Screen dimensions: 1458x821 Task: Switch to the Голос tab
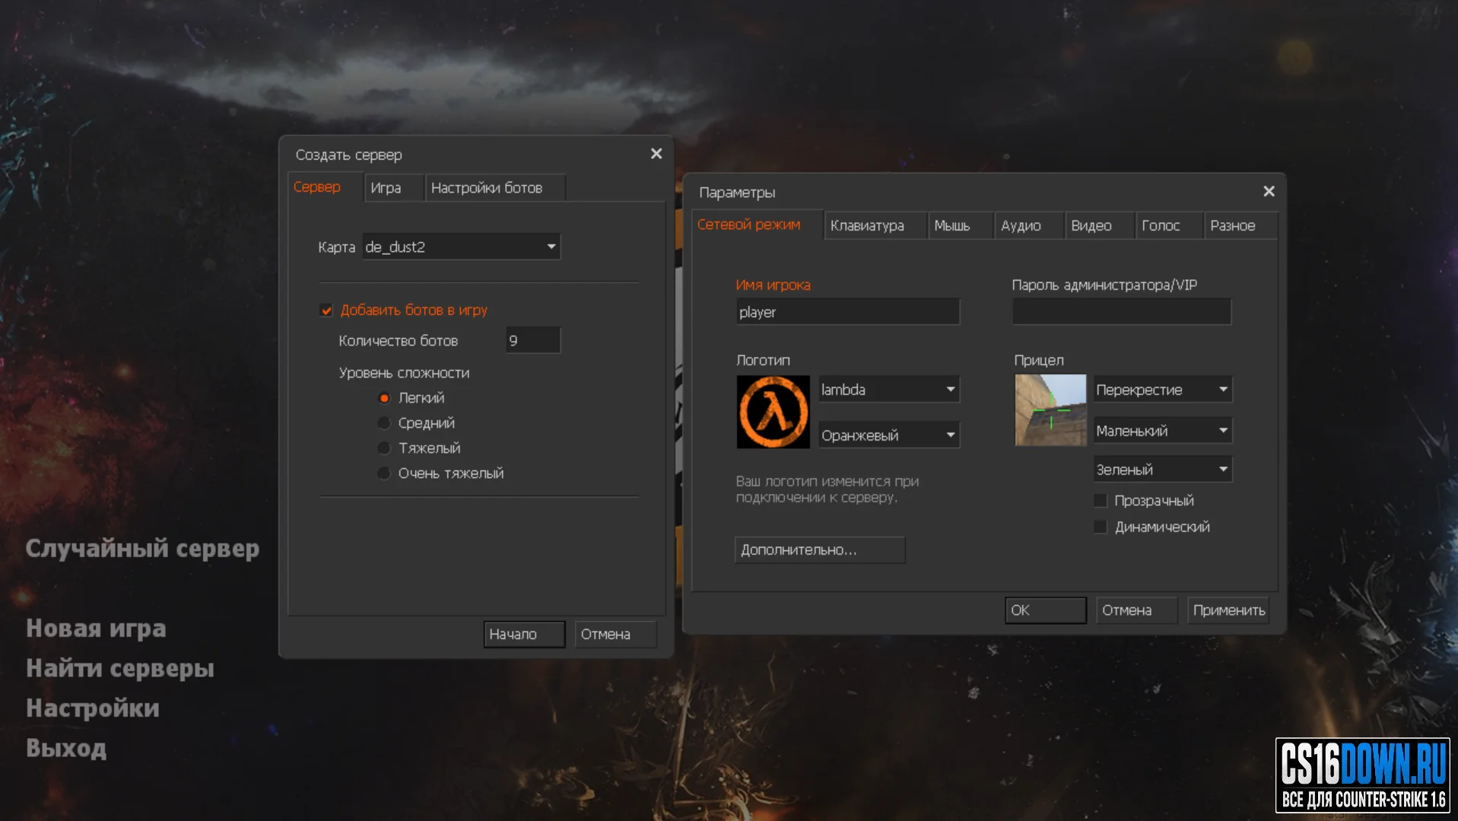click(x=1169, y=225)
